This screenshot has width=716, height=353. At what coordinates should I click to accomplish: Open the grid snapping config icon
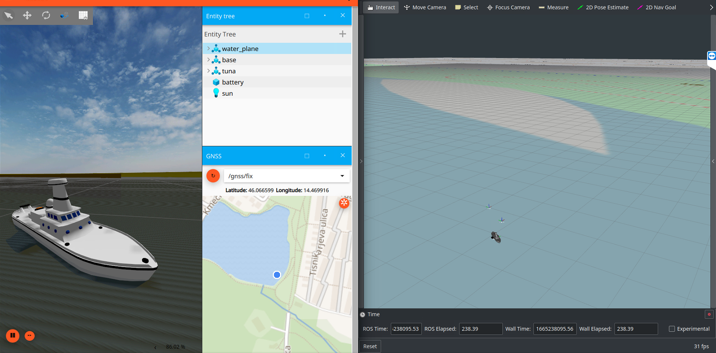83,15
